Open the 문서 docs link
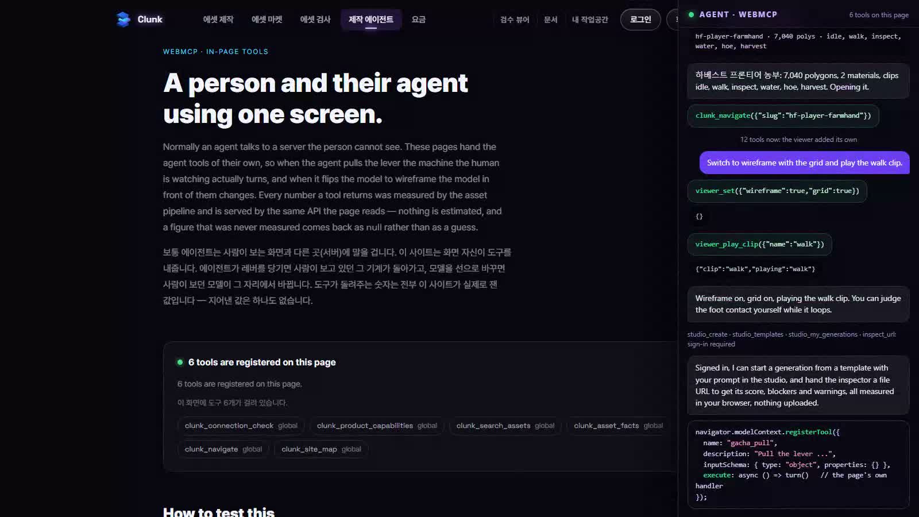 click(x=551, y=20)
